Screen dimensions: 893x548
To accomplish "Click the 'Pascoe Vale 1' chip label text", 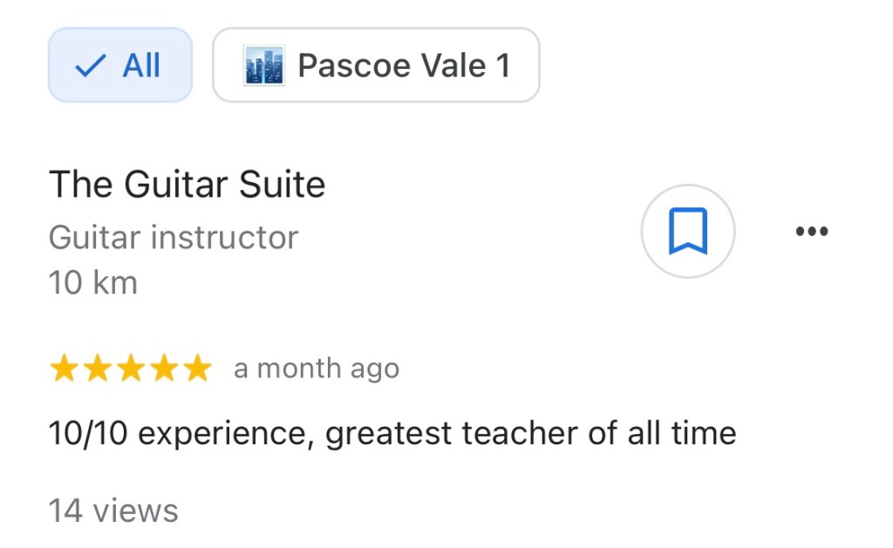I will 404,65.
